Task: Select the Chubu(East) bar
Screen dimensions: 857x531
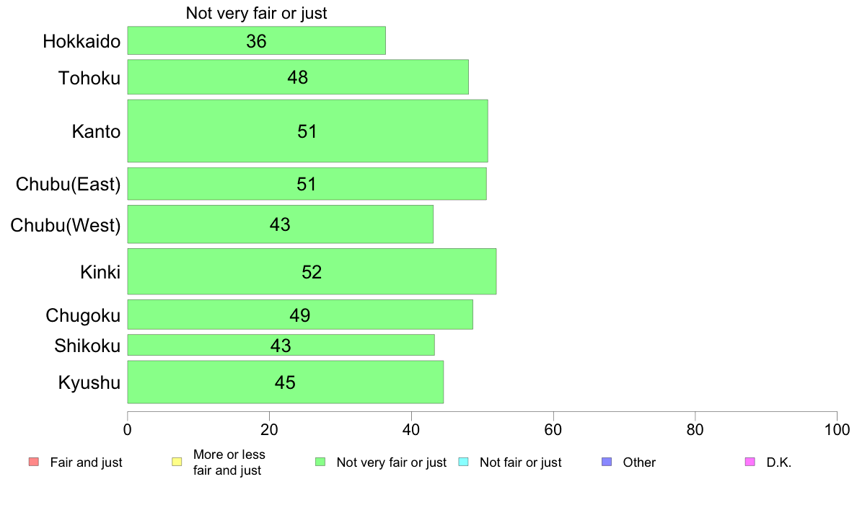Action: (x=307, y=184)
